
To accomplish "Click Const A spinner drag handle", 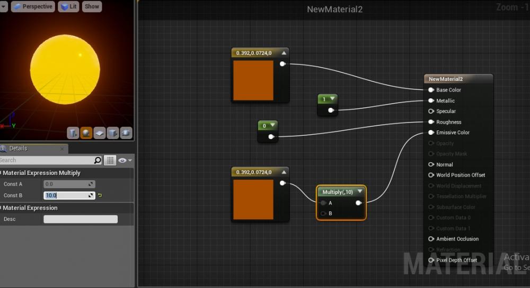I will coord(91,184).
